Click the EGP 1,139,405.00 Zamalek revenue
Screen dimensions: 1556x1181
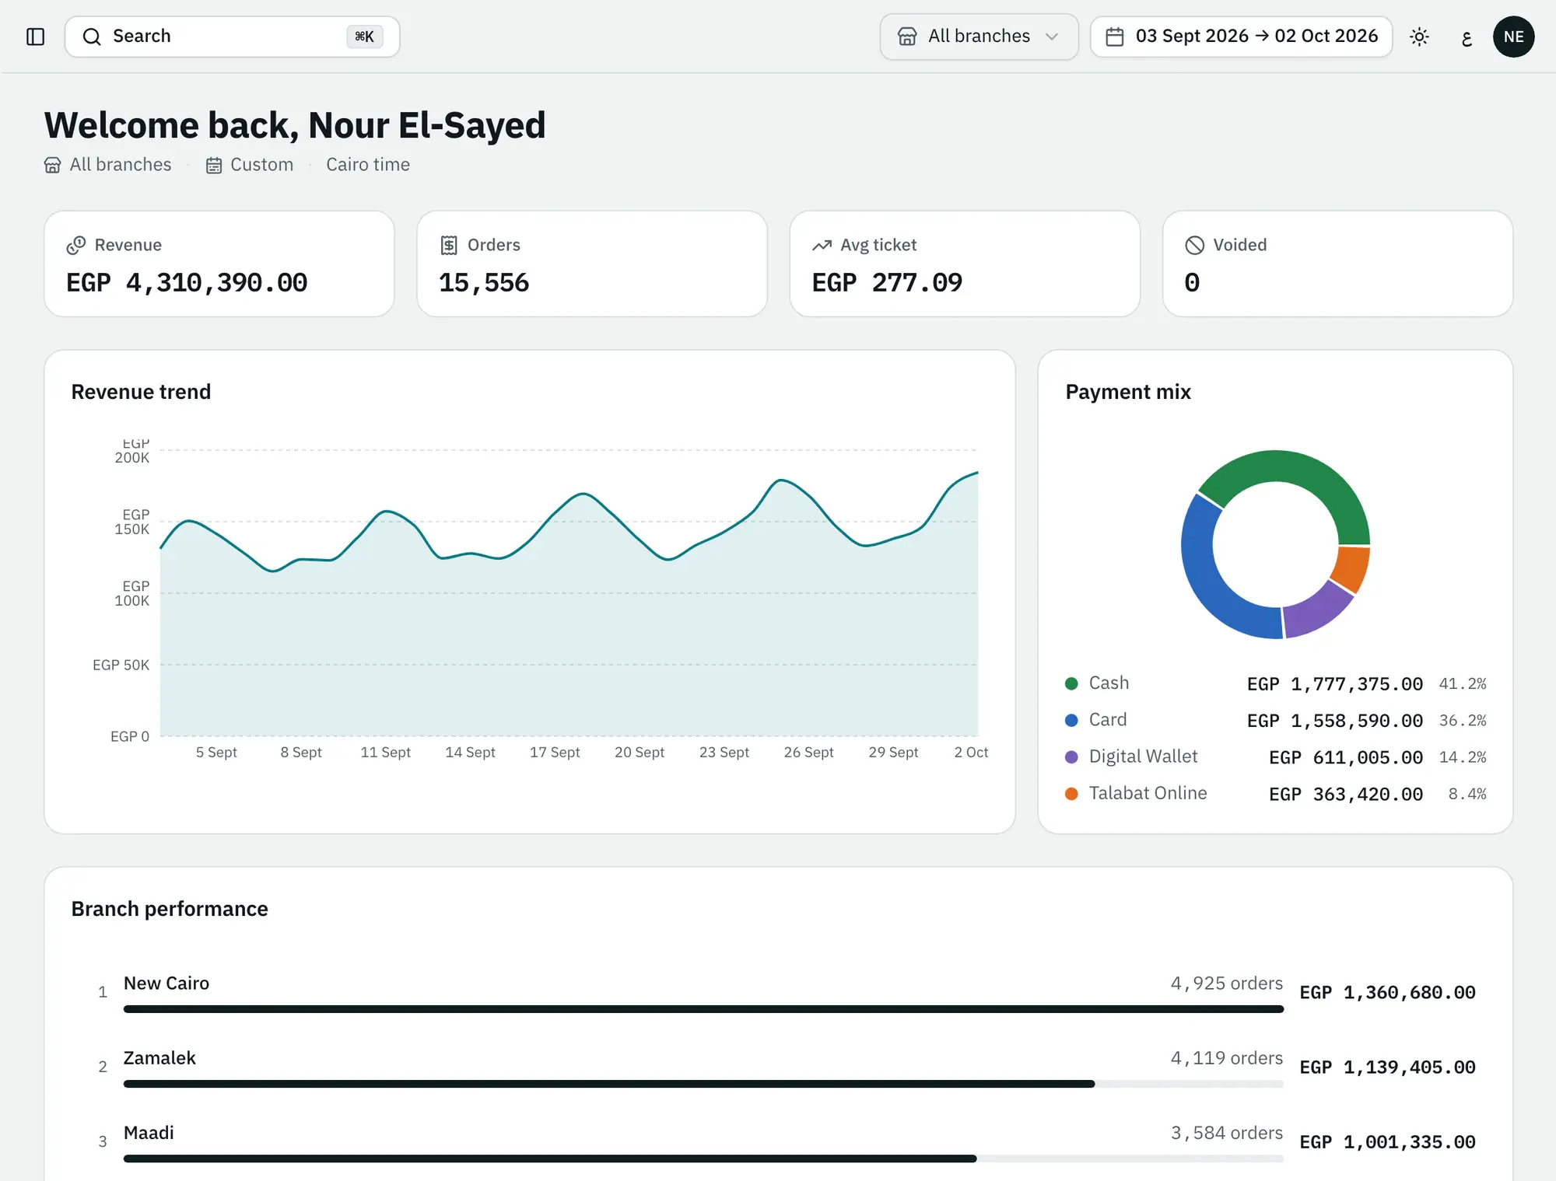pos(1388,1067)
